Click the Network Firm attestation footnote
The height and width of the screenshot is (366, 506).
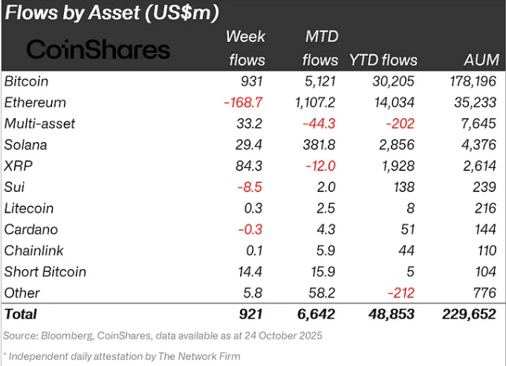123,356
